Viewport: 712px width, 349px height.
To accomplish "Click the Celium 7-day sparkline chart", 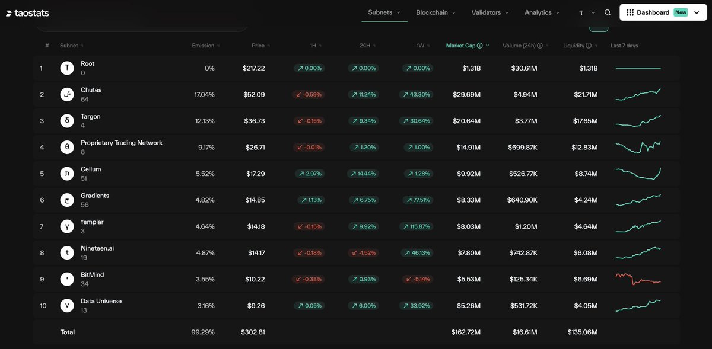I will pyautogui.click(x=638, y=174).
